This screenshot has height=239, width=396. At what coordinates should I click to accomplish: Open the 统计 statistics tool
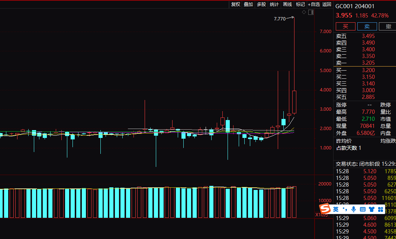click(x=274, y=4)
